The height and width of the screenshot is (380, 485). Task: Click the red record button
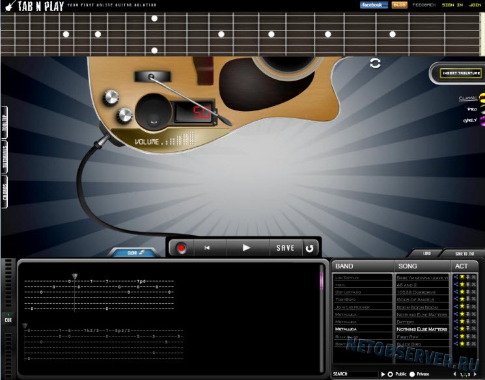click(181, 248)
